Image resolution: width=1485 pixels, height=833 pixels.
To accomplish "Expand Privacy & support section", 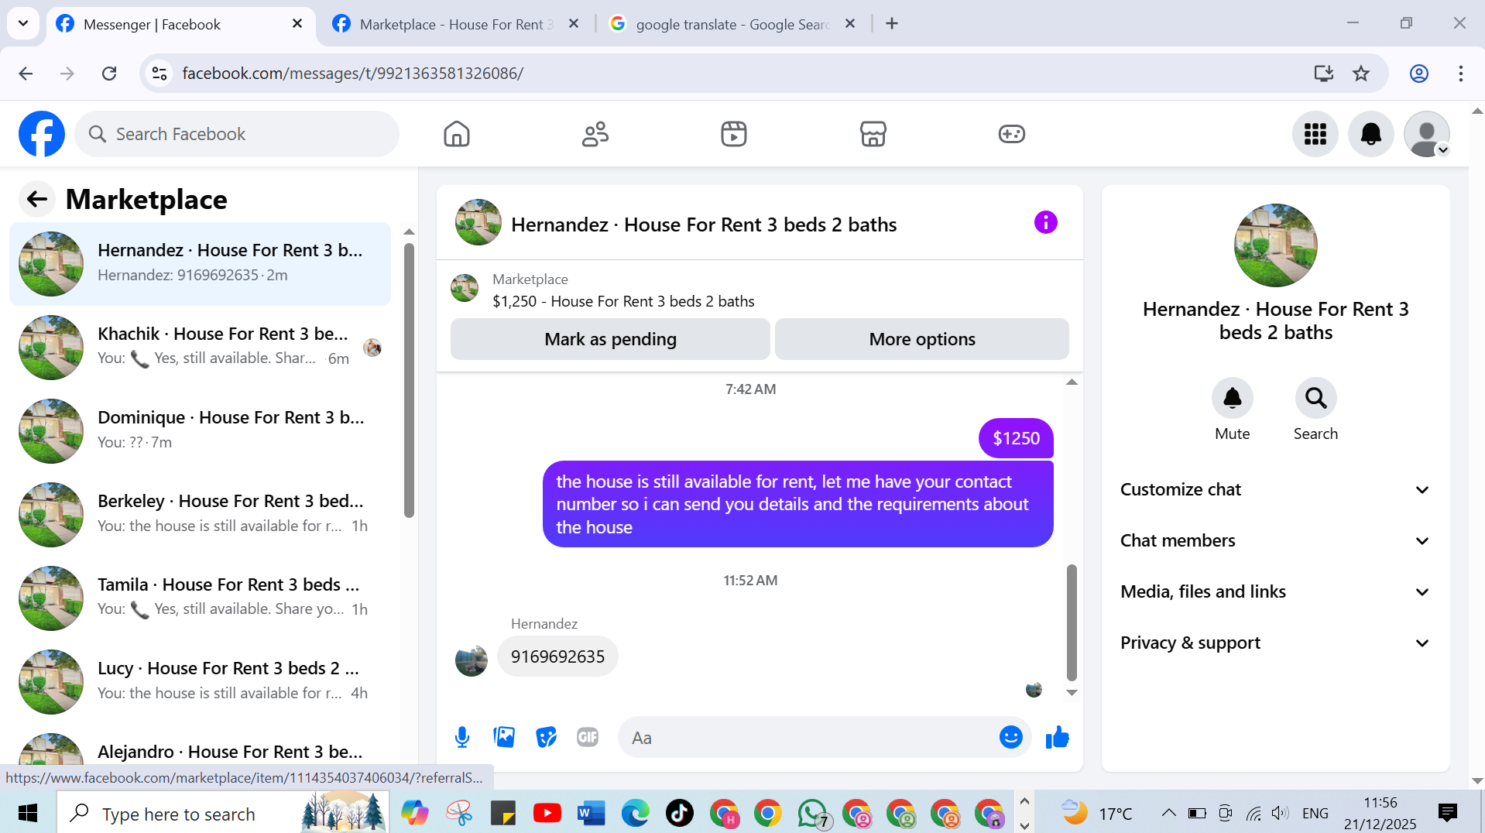I will [x=1274, y=643].
